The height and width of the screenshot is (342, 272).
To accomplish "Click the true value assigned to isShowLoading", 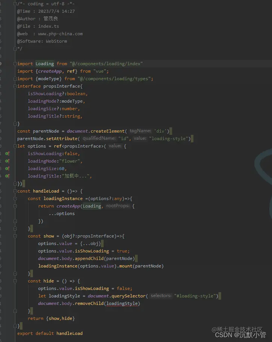I will coord(122,251).
